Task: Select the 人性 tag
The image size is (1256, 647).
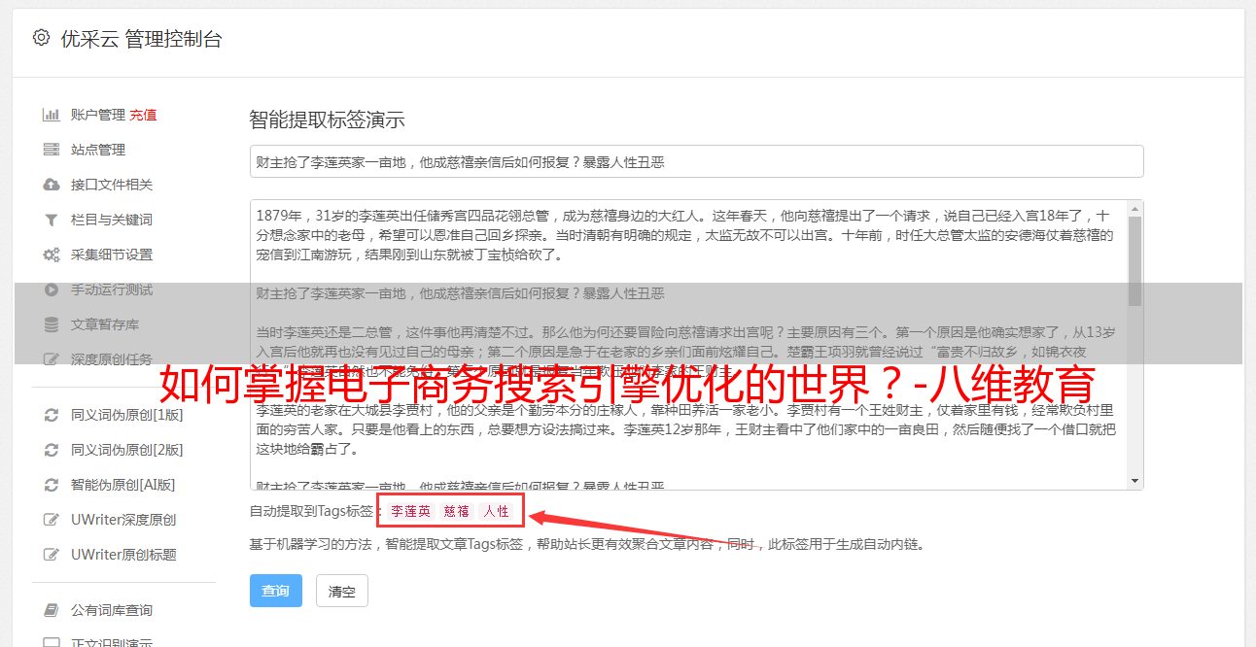Action: pos(497,511)
